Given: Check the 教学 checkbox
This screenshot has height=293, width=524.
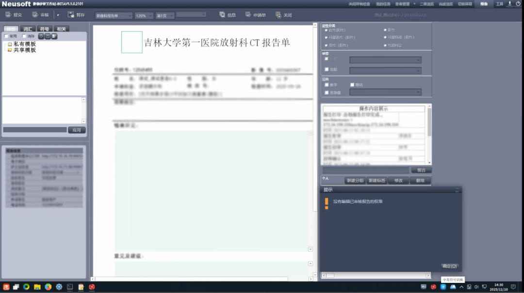Looking at the screenshot, I should 326,85.
